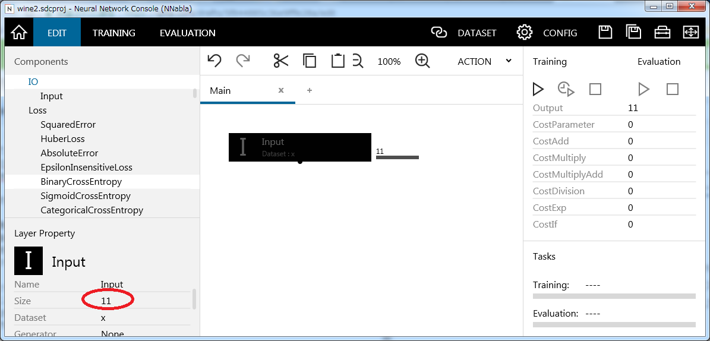Collapse the Loss component category
This screenshot has width=710, height=341.
tap(37, 110)
